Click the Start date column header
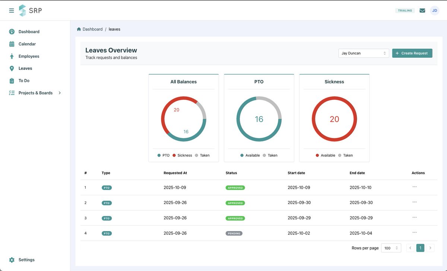447x271 pixels. coord(296,173)
